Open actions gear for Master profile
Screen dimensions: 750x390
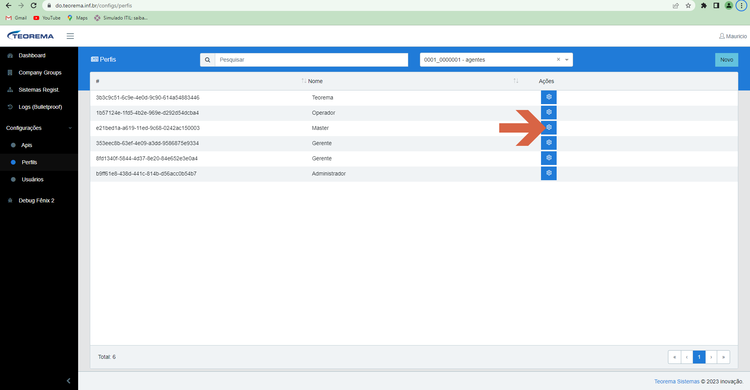tap(548, 128)
